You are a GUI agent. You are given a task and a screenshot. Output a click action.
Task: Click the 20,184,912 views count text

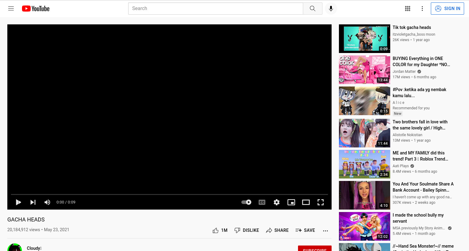coord(24,230)
